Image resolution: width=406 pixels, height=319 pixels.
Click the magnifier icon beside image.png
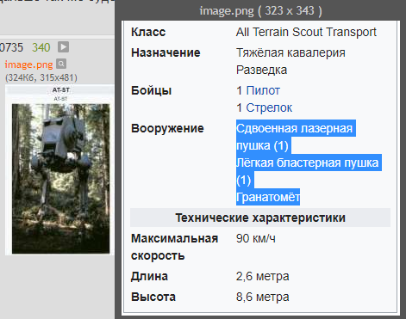click(x=61, y=64)
